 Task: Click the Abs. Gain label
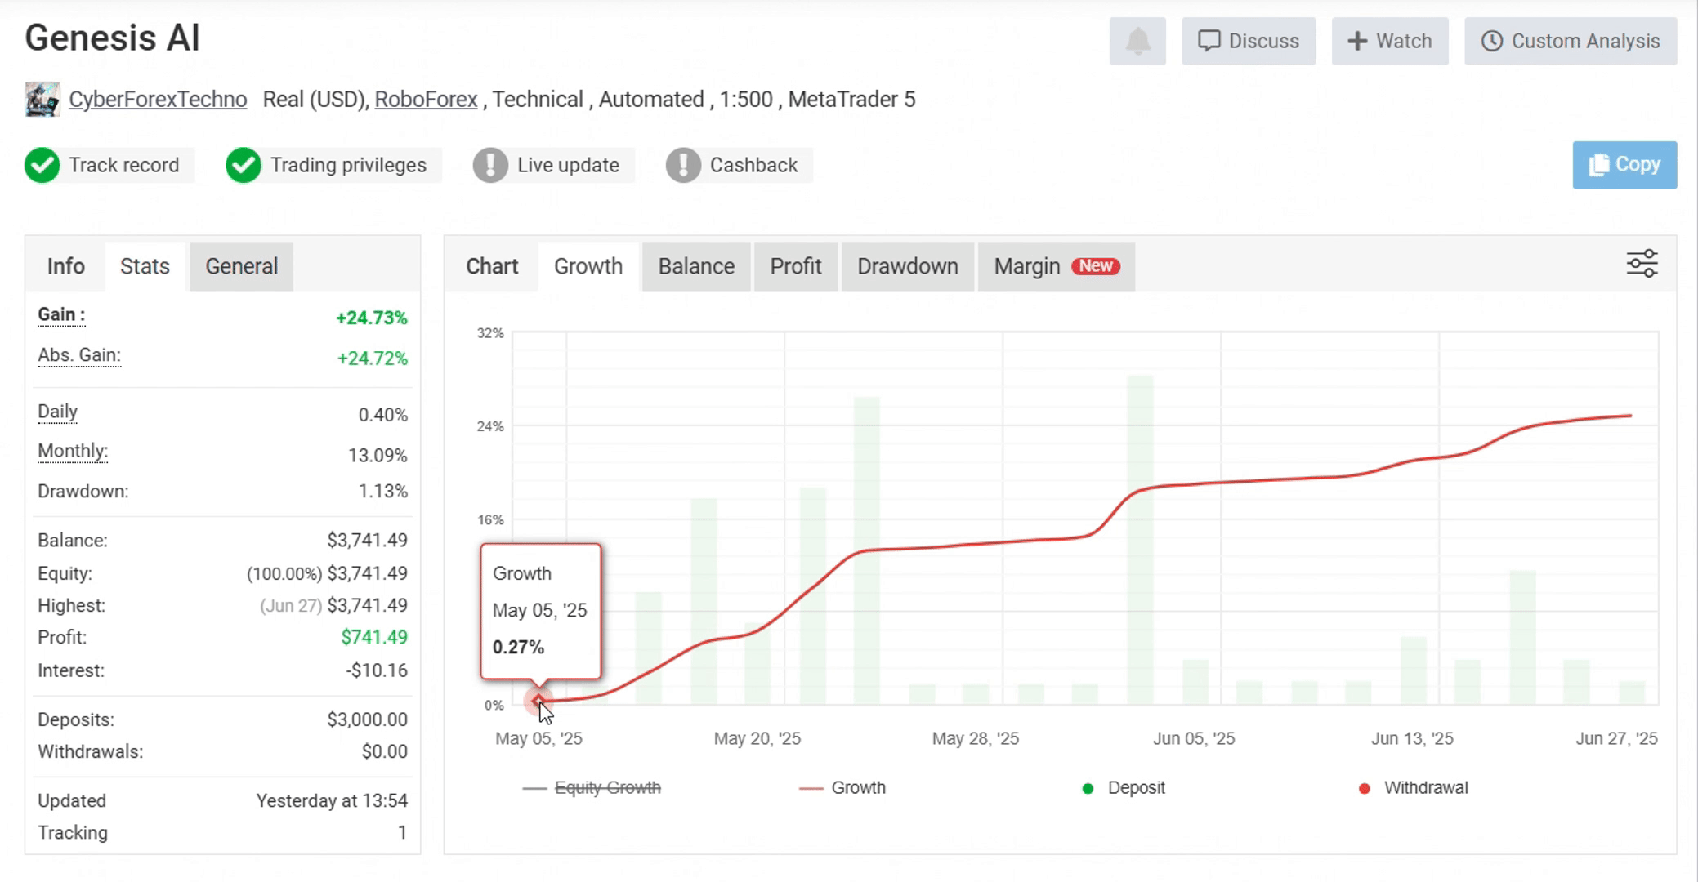[x=79, y=355]
